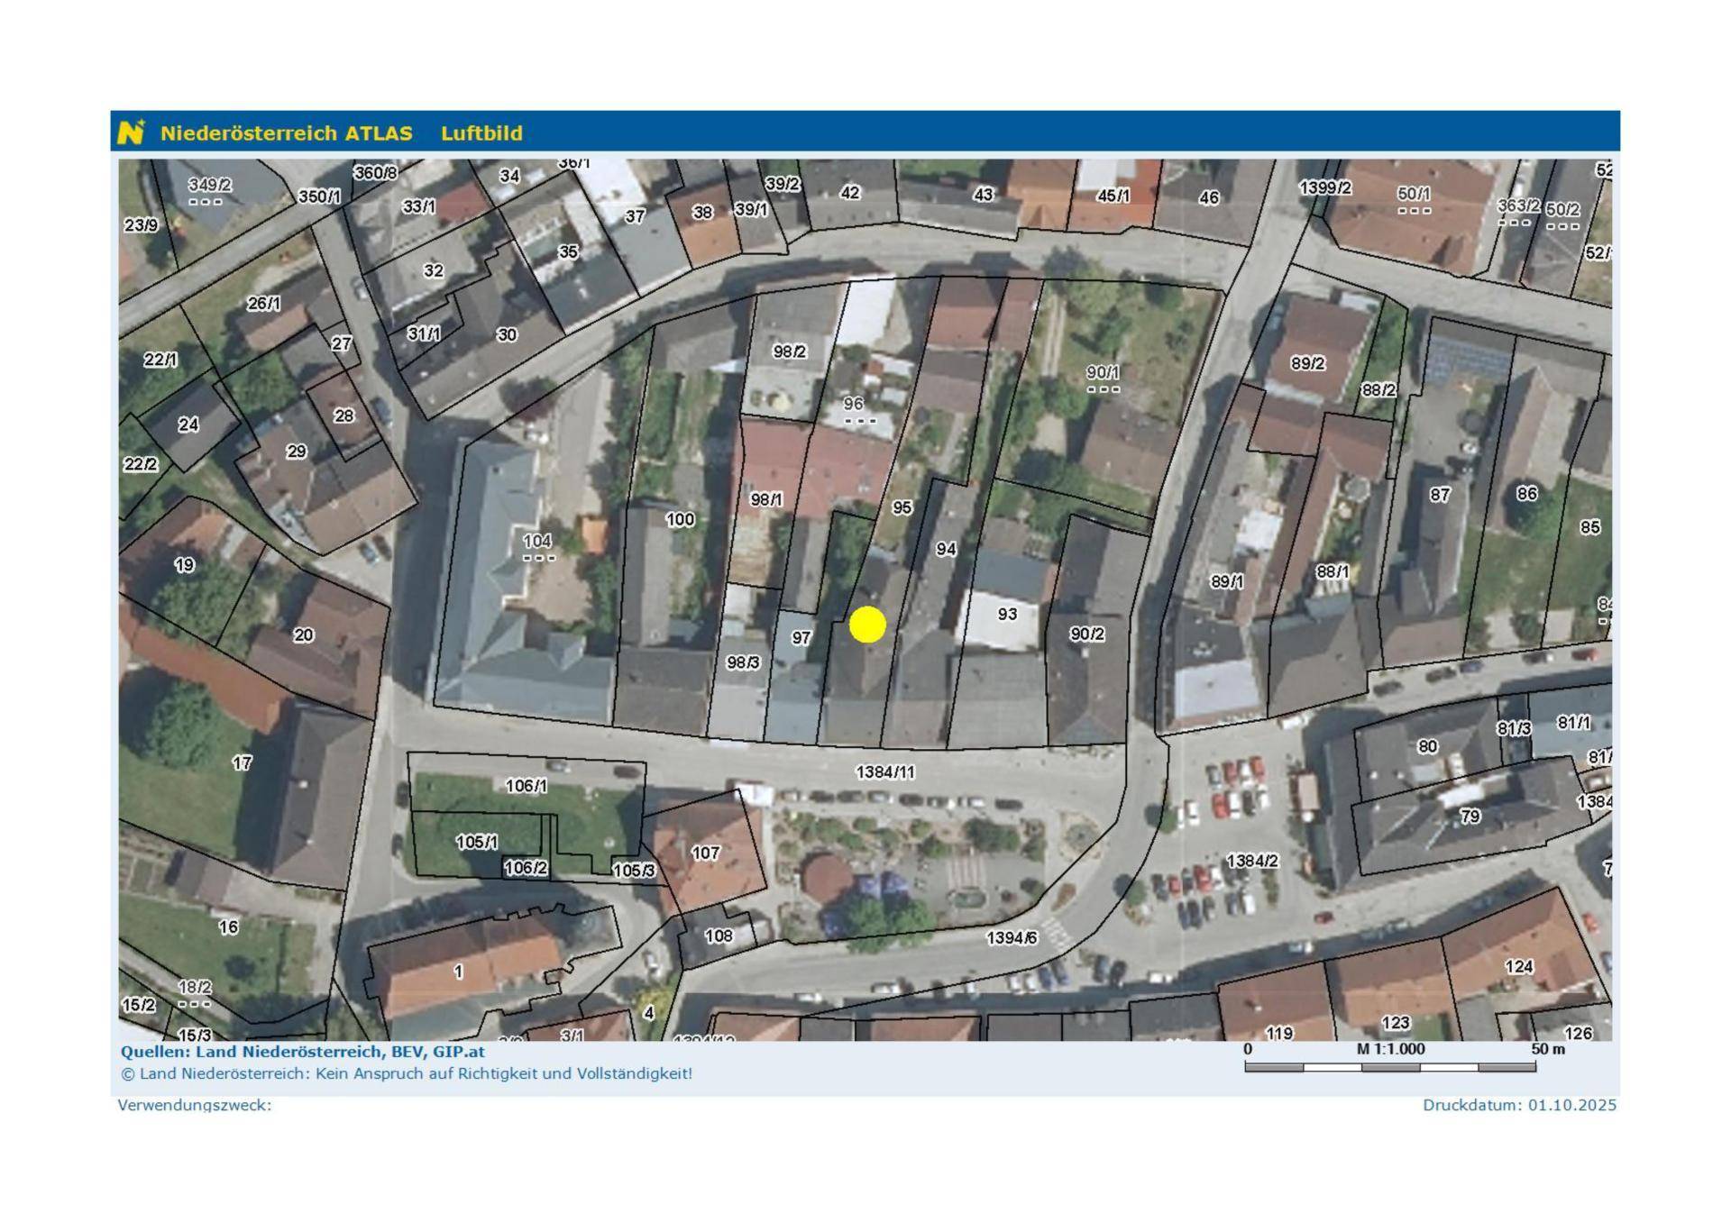Viewport: 1731px width, 1223px height.
Task: Click parcel number 1384/2 parking area
Action: click(x=1251, y=861)
